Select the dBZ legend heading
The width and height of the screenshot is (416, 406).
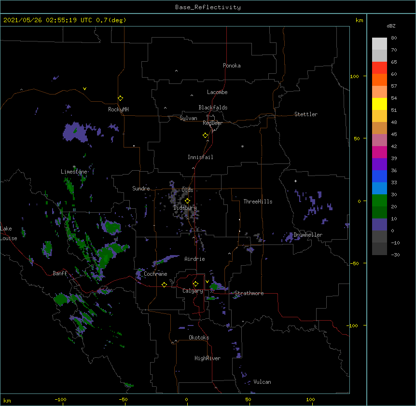pyautogui.click(x=391, y=26)
